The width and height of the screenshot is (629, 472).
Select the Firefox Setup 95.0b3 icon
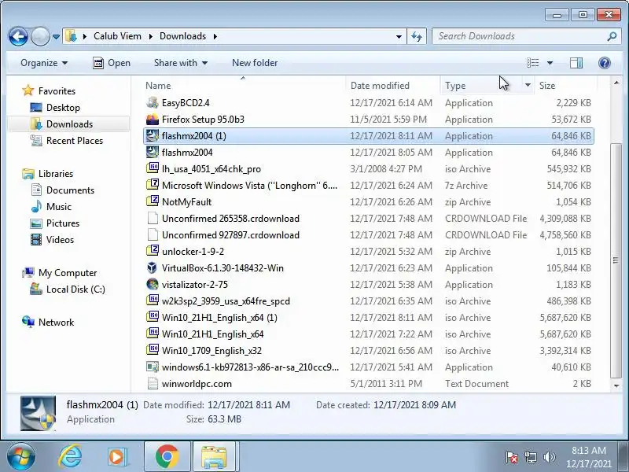tap(153, 120)
